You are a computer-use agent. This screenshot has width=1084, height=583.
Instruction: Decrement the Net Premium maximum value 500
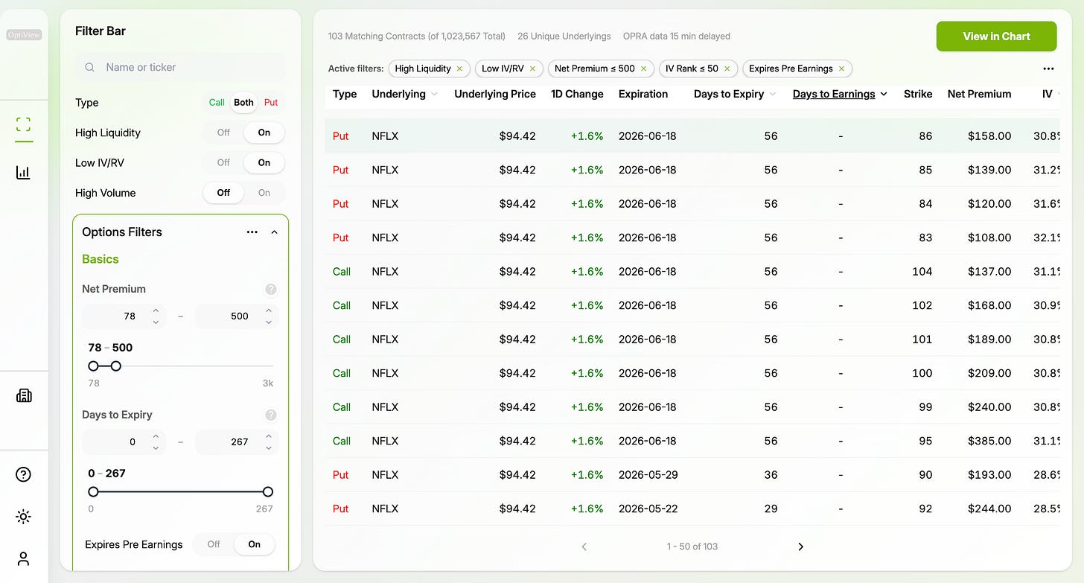(x=268, y=322)
